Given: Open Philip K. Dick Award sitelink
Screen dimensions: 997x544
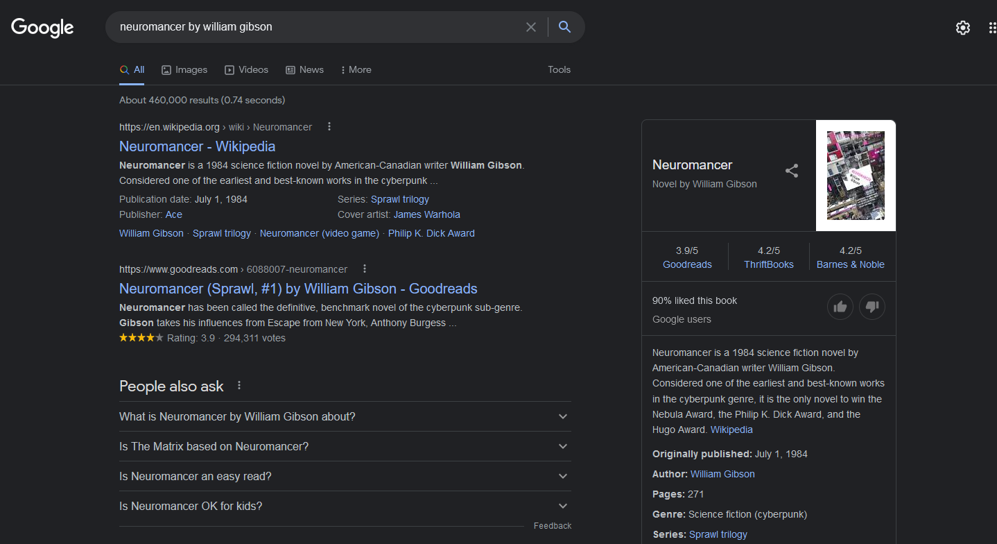Looking at the screenshot, I should pos(431,233).
